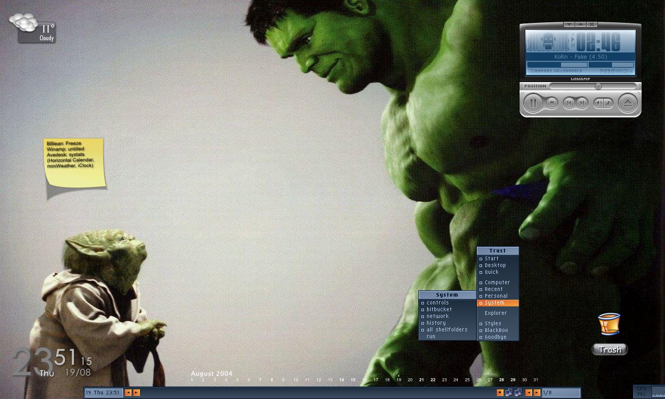
Task: Toggle Repeat in Winamp display
Action: [x=541, y=71]
